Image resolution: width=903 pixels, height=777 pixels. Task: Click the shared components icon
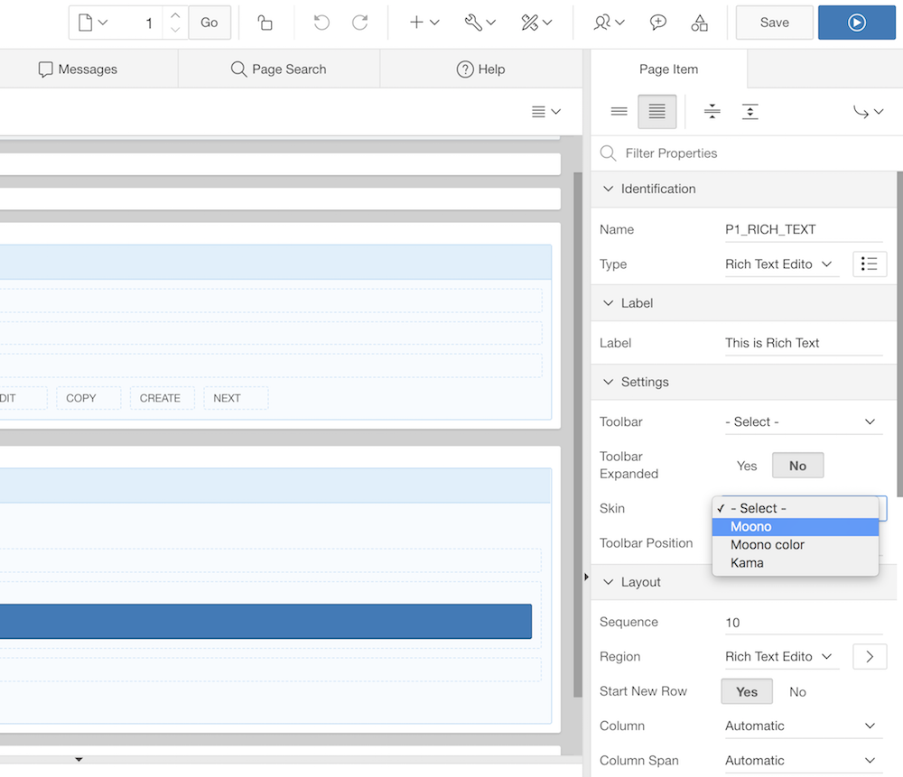(700, 22)
